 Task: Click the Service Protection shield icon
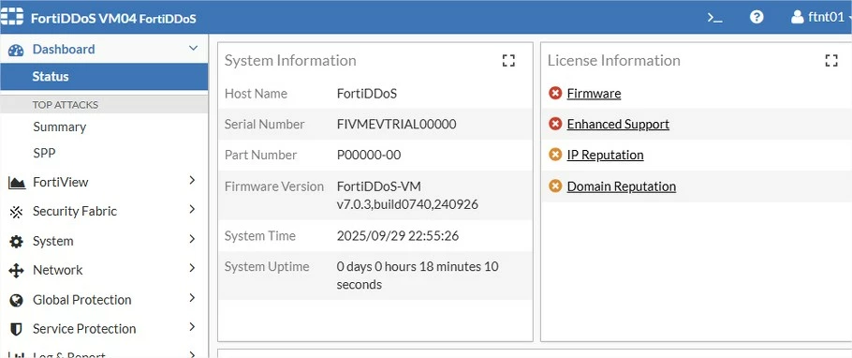(x=16, y=329)
